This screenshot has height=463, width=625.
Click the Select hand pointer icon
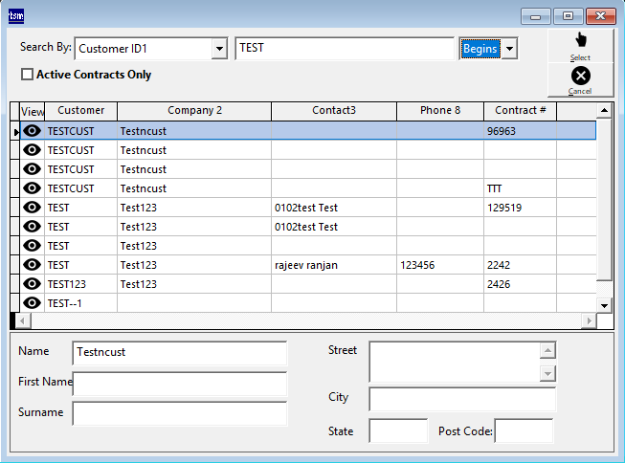(580, 40)
